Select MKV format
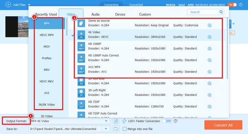This screenshot has width=248, height=134. [46, 70]
